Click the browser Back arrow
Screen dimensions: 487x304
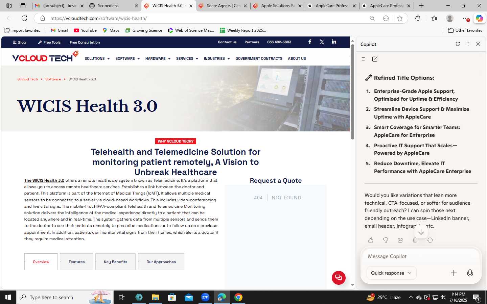click(x=9, y=18)
